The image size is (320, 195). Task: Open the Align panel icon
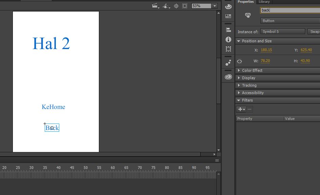tap(228, 30)
